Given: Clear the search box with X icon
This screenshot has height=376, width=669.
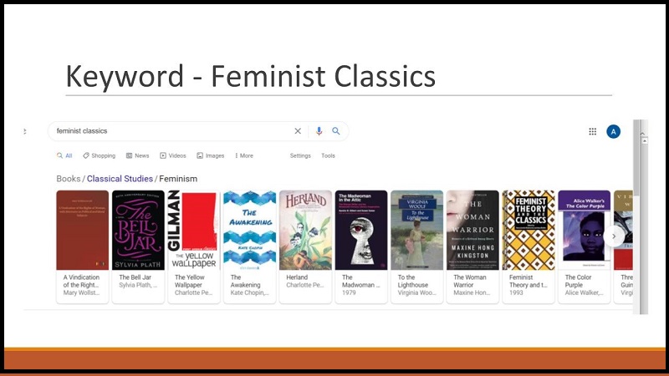Looking at the screenshot, I should (x=298, y=131).
